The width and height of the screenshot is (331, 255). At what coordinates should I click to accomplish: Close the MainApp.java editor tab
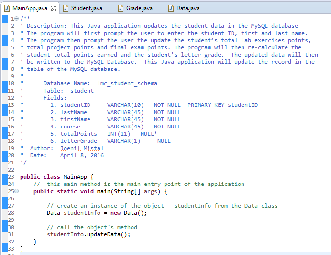pyautogui.click(x=53, y=8)
